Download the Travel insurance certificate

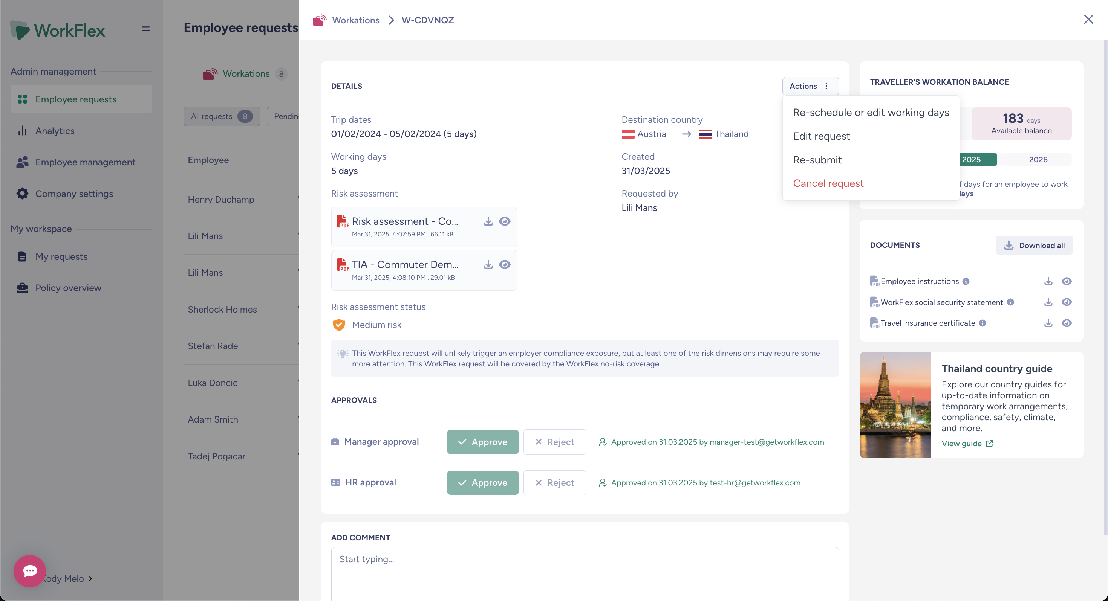tap(1048, 323)
